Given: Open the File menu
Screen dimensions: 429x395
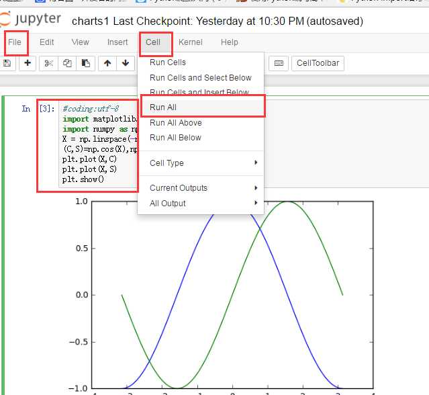Looking at the screenshot, I should point(15,42).
